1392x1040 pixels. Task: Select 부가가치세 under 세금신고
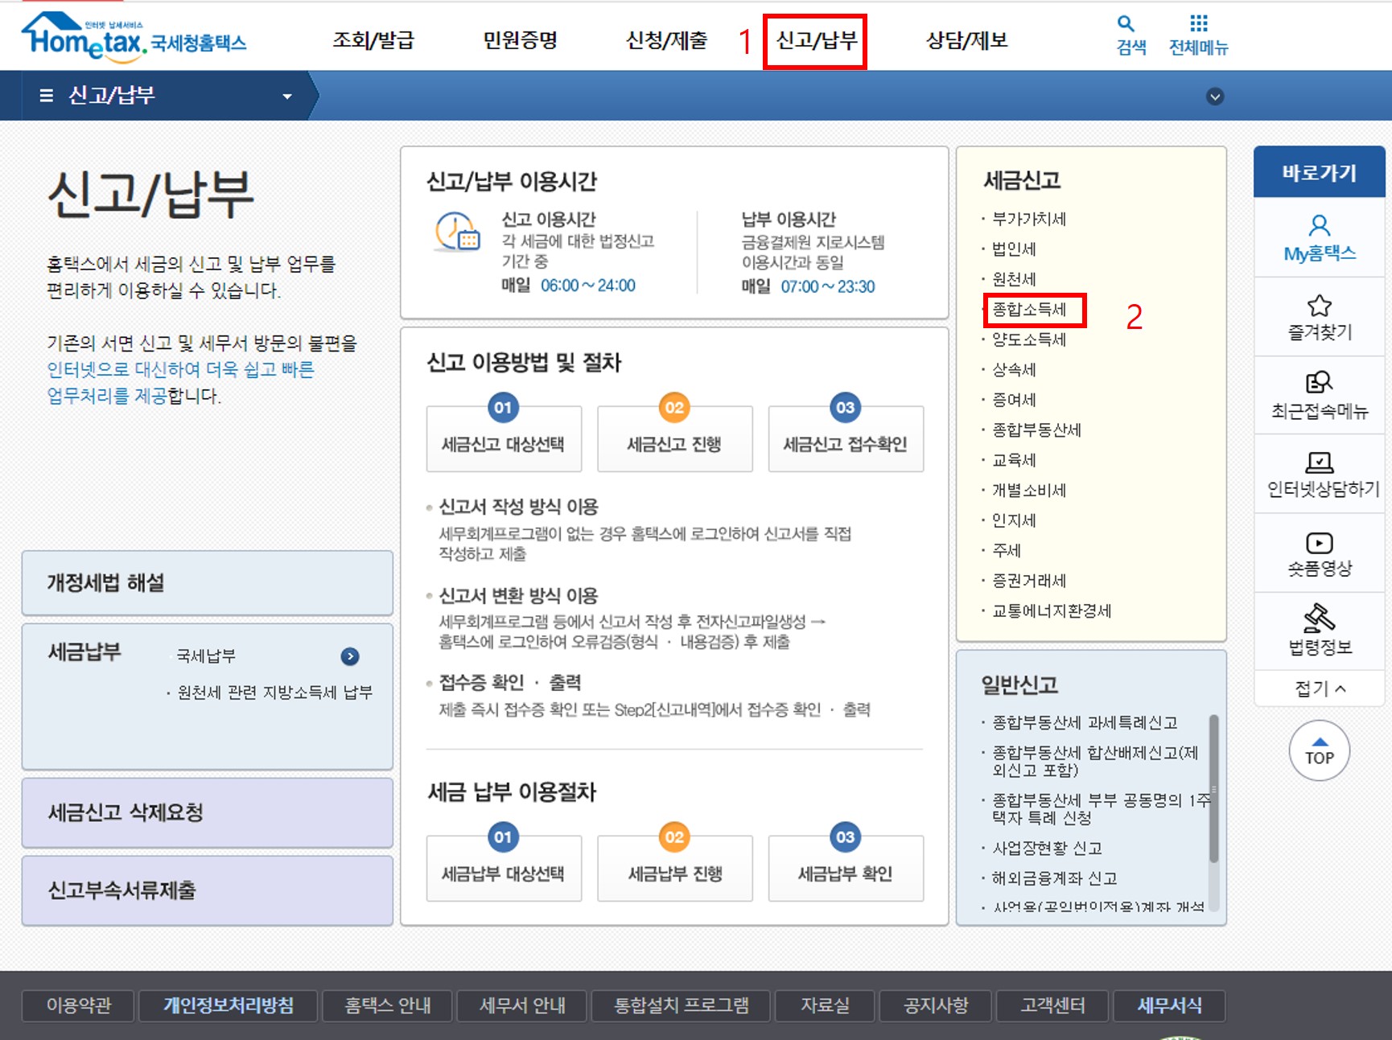(1029, 219)
